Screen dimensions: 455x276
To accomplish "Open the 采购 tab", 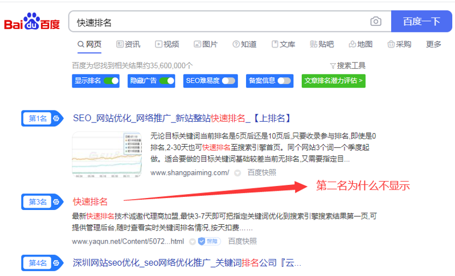I will coord(399,44).
